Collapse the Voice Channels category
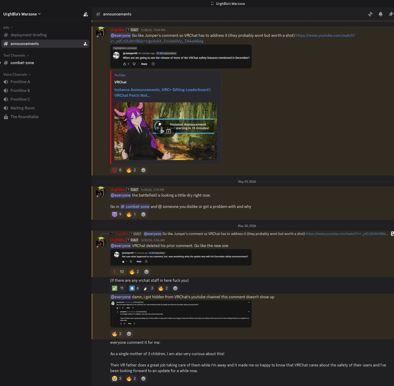 17,74
